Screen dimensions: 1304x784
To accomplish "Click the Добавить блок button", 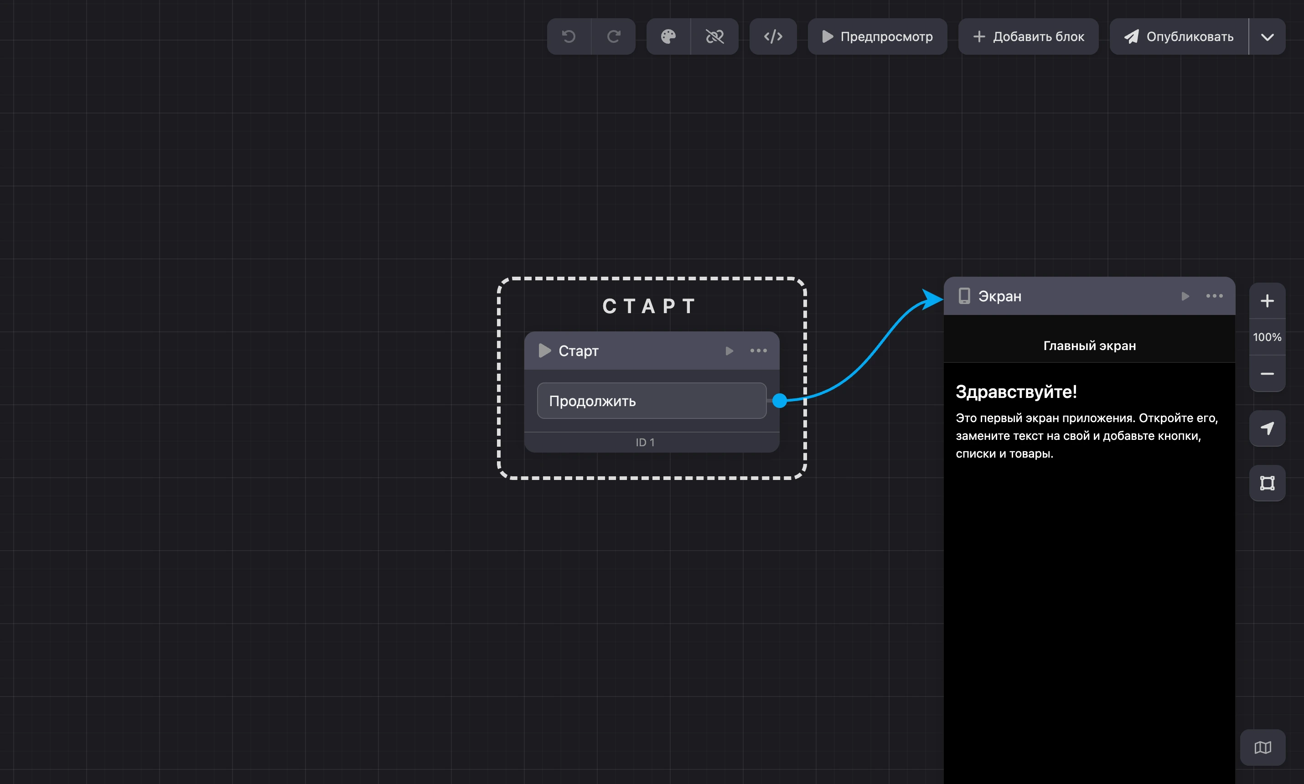I will 1028,36.
